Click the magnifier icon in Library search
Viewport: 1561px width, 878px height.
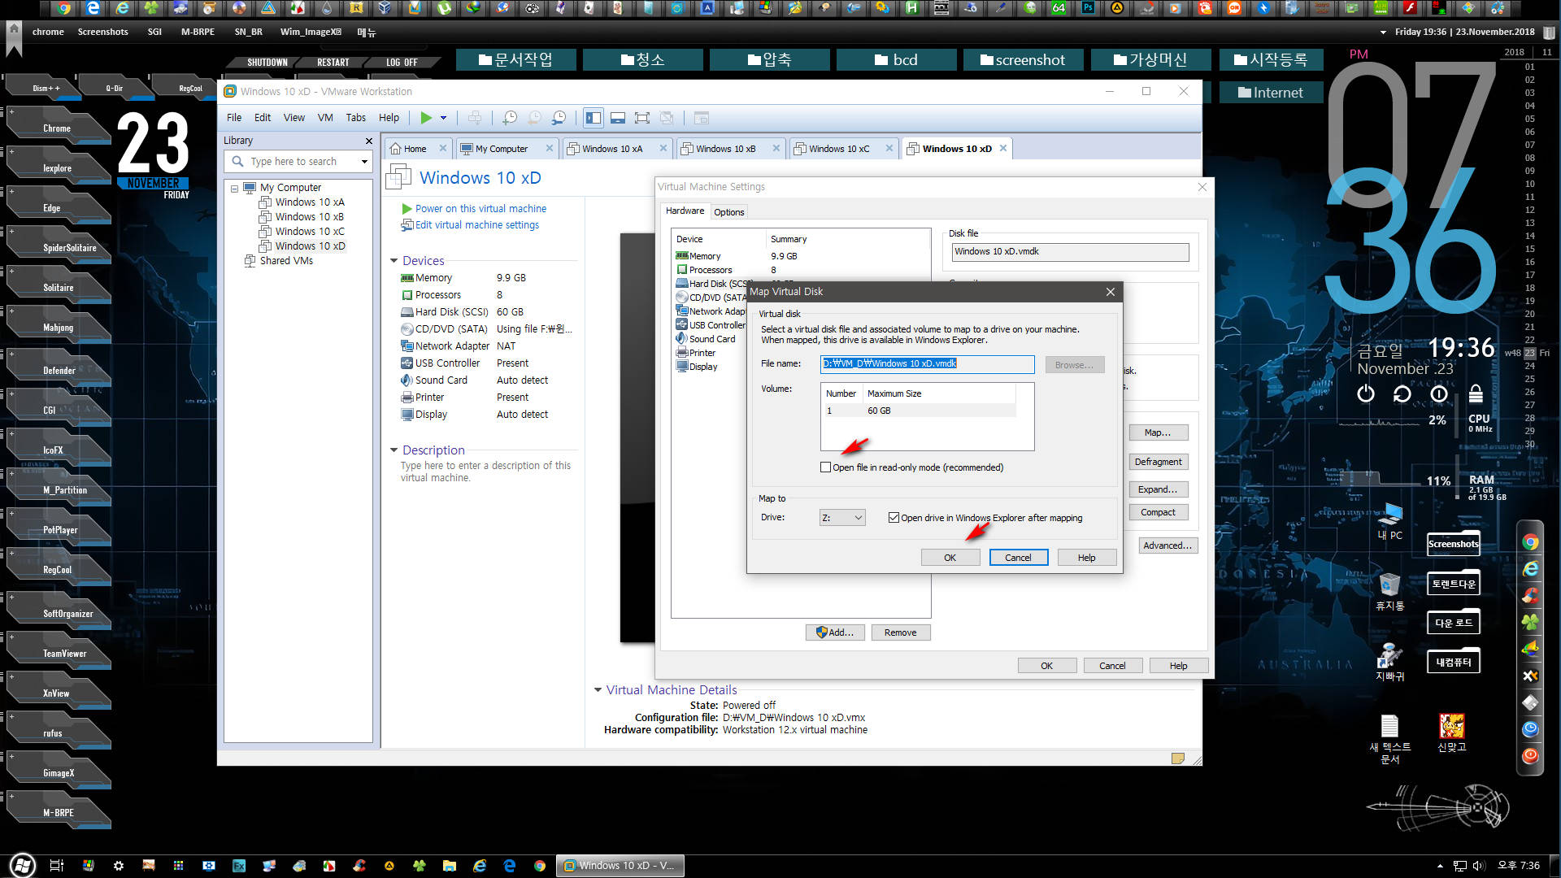tap(237, 161)
